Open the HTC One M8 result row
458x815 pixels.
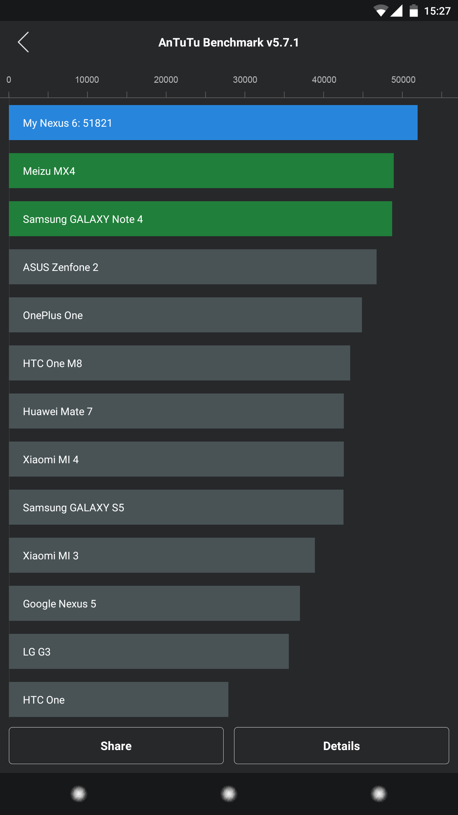179,363
